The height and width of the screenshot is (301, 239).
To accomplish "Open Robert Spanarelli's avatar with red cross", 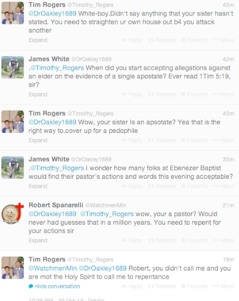I will tap(13, 213).
